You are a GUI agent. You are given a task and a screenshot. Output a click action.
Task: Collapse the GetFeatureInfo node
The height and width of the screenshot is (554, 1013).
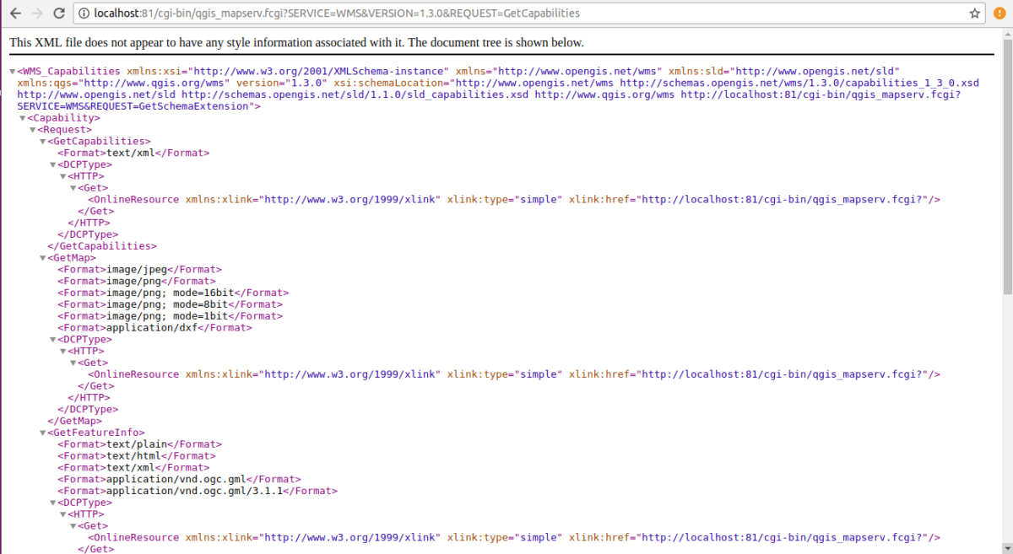click(x=43, y=433)
